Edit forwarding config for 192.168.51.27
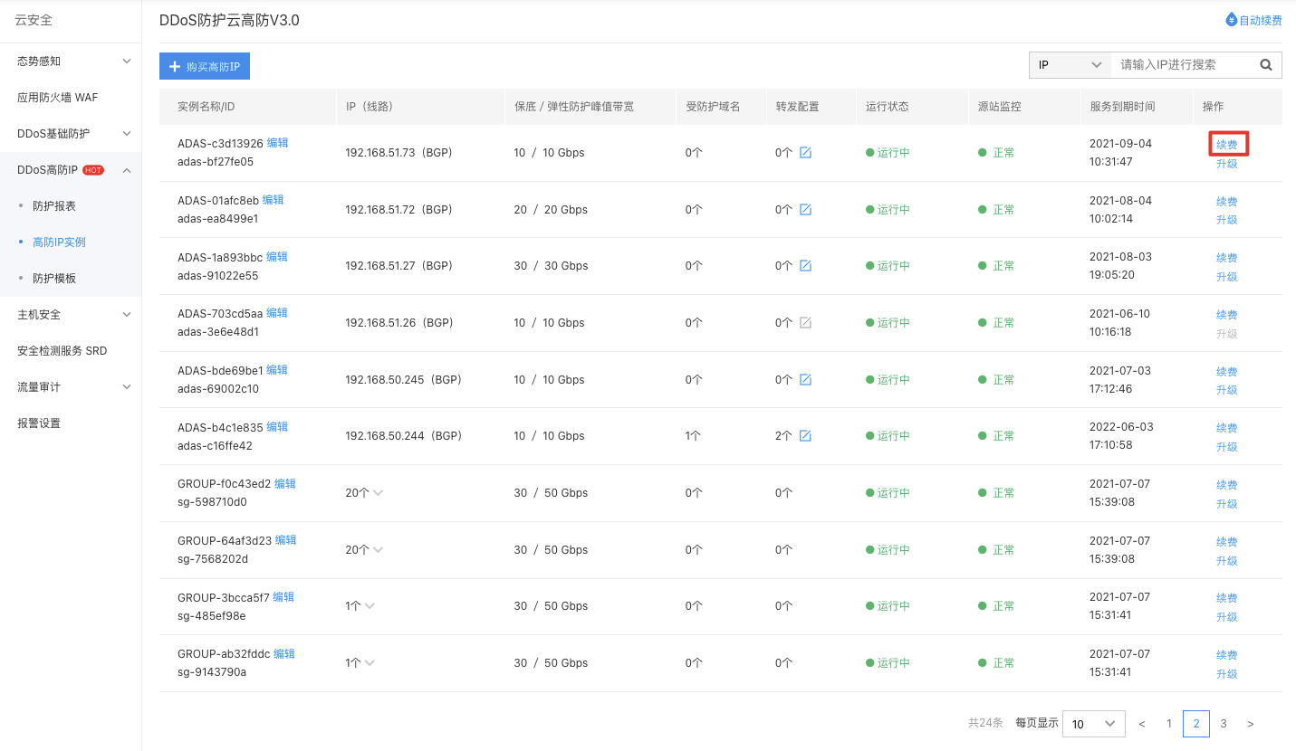Screen dimensions: 1296x751 (x=805, y=266)
